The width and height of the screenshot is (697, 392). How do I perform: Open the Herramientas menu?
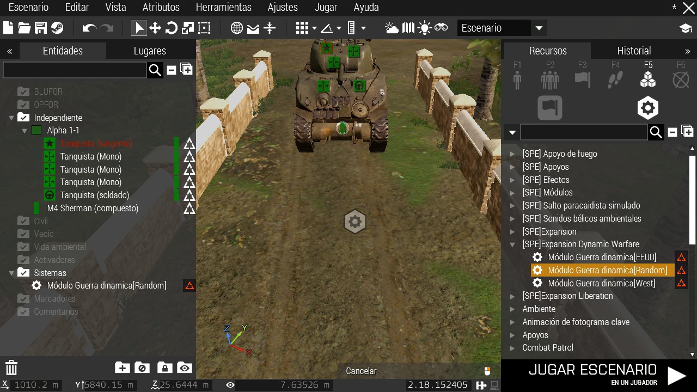[x=223, y=8]
